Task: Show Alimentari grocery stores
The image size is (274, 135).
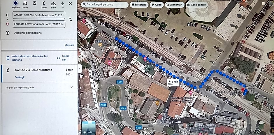Action: 175,5
